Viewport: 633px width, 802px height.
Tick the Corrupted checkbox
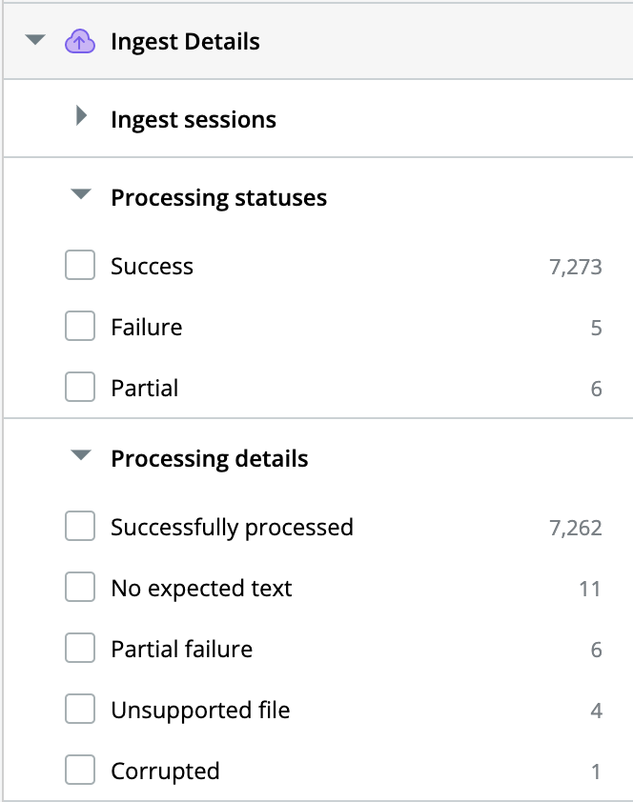80,770
